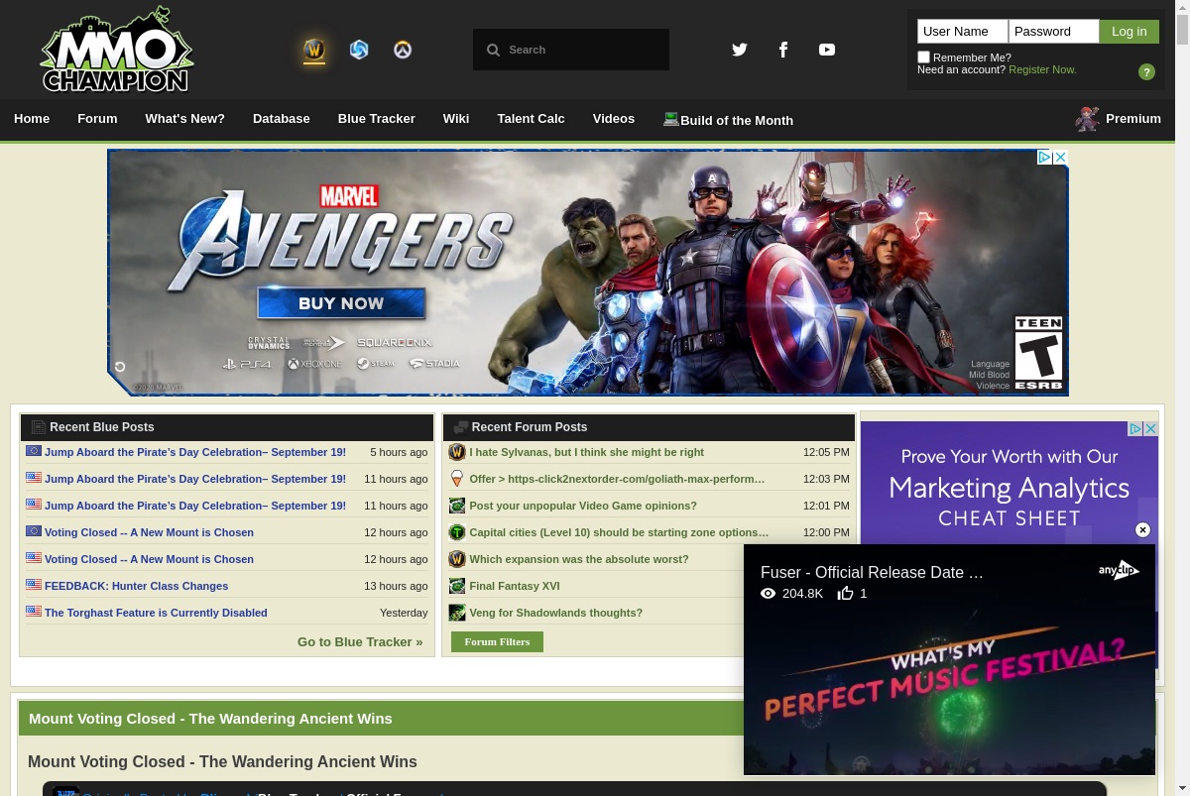Close the Avengers banner ad

coord(1060,158)
